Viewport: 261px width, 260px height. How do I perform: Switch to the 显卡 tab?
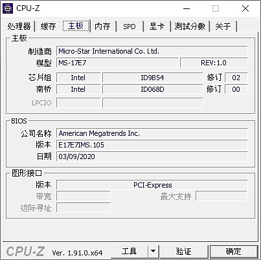pos(157,27)
